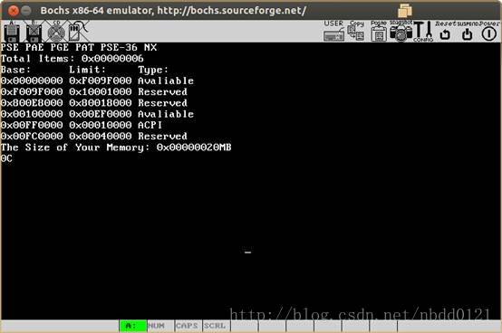Click the 'Type:' column header

(x=153, y=70)
